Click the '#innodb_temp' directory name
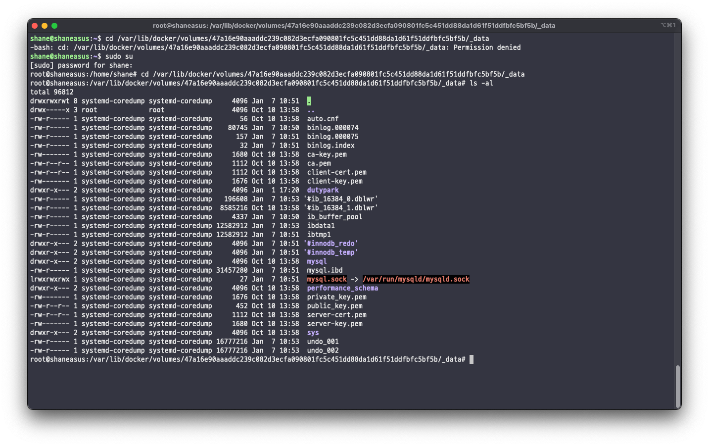The image size is (709, 446). (331, 252)
